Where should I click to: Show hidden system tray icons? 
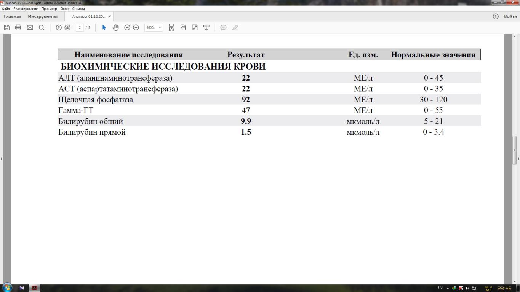tap(448, 288)
